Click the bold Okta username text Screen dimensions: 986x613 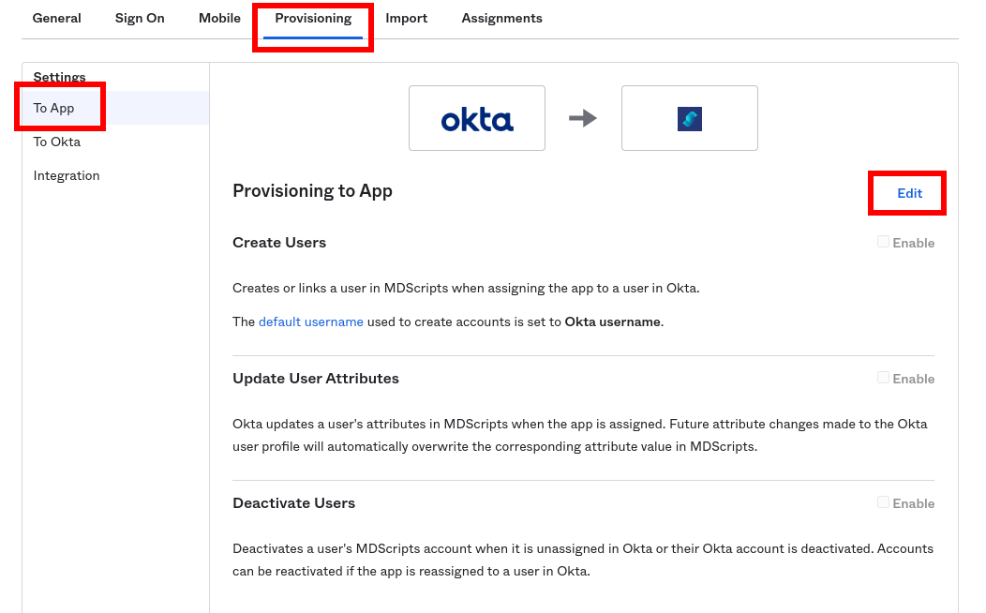pos(612,321)
